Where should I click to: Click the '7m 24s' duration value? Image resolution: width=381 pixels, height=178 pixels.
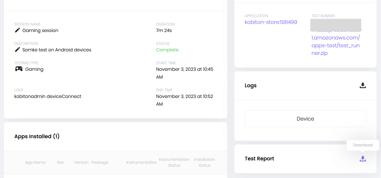(164, 31)
